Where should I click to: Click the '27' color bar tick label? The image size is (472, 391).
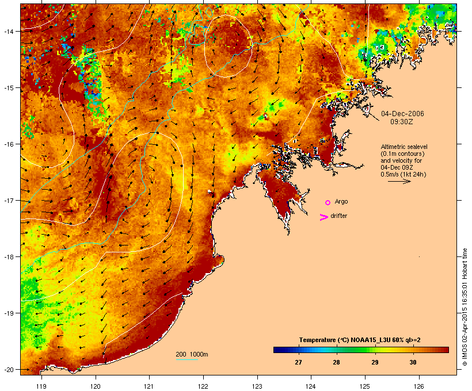pyautogui.click(x=298, y=362)
